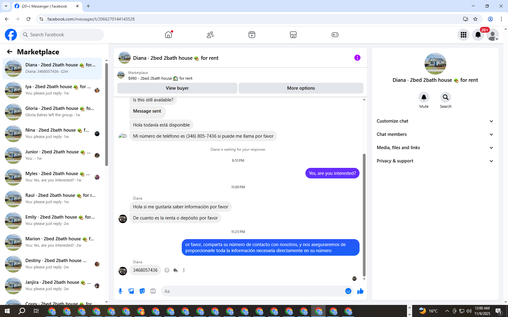Click the Mute bell icon in chat details
Image resolution: width=508 pixels, height=317 pixels.
pos(424,97)
